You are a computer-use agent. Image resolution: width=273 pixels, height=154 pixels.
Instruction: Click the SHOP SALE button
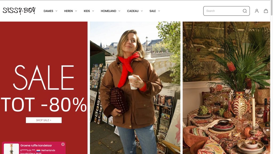coord(44,120)
